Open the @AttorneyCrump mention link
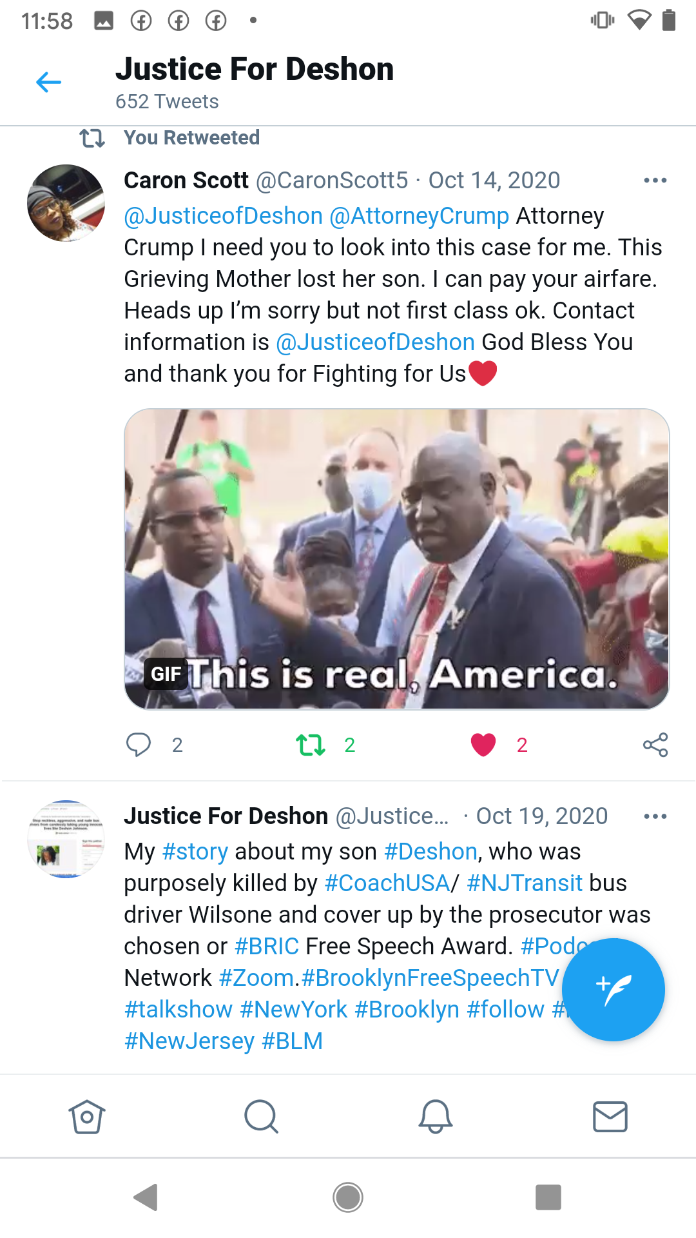The width and height of the screenshot is (696, 1238). (420, 216)
